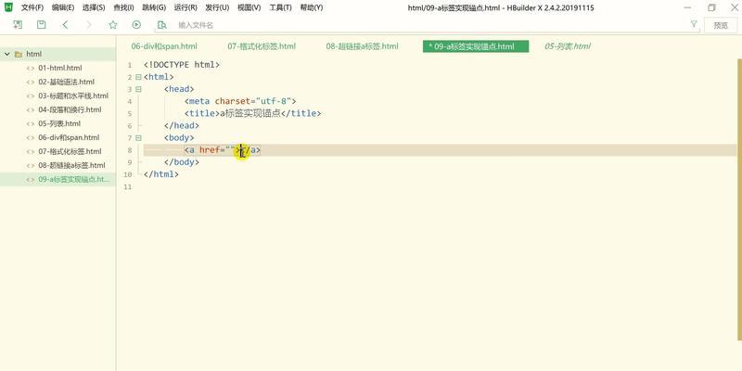Collapse the body tag fold on line 7
Image resolution: width=742 pixels, height=371 pixels.
point(138,137)
